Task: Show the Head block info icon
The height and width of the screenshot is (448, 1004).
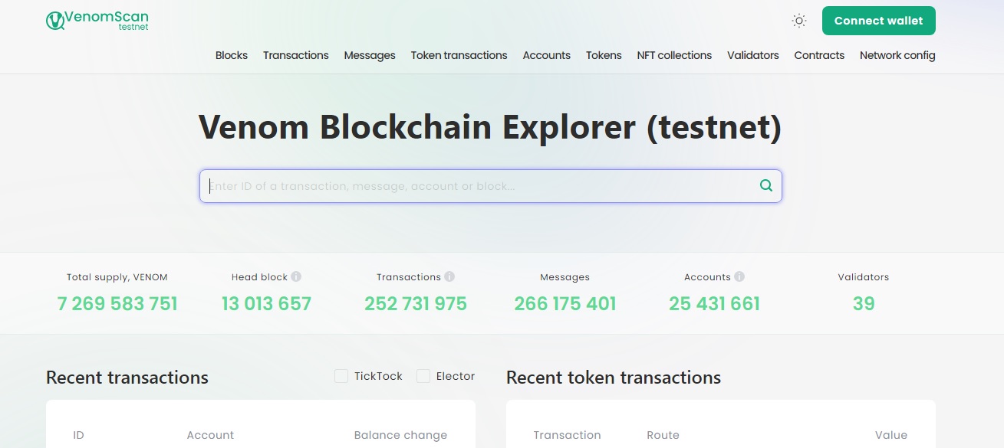Action: pyautogui.click(x=296, y=276)
